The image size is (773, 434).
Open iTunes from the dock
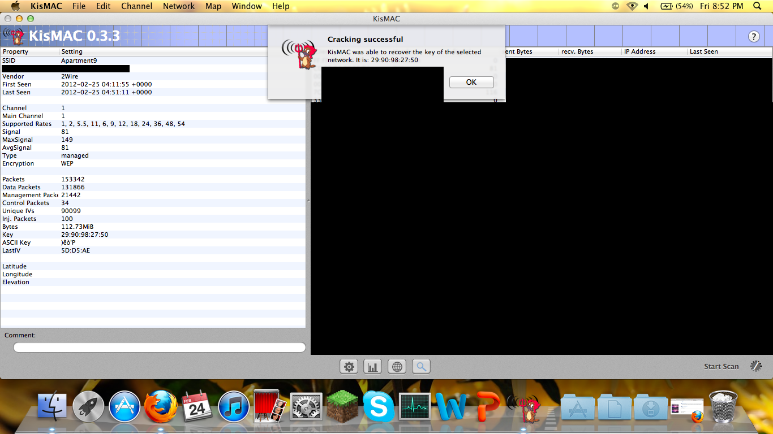click(233, 407)
